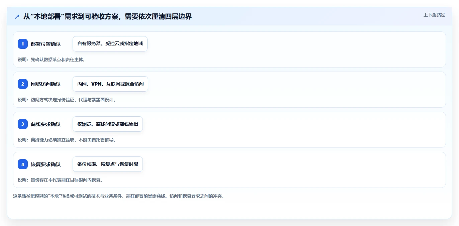Screen dimensions: 459x226
Task: Select the 部署位置确认 step title
Action: pyautogui.click(x=46, y=44)
